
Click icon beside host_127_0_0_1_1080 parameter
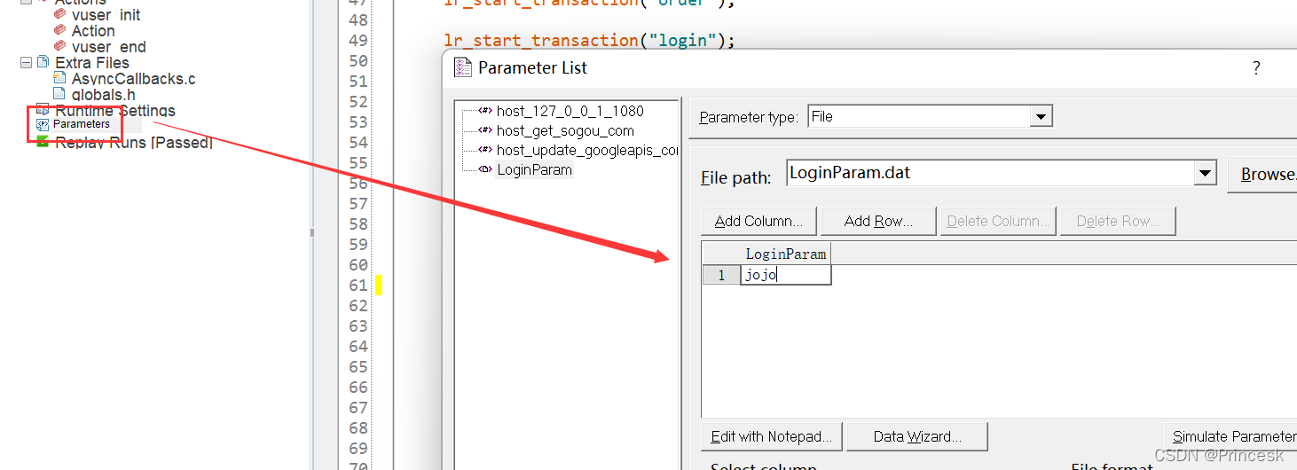click(x=485, y=111)
